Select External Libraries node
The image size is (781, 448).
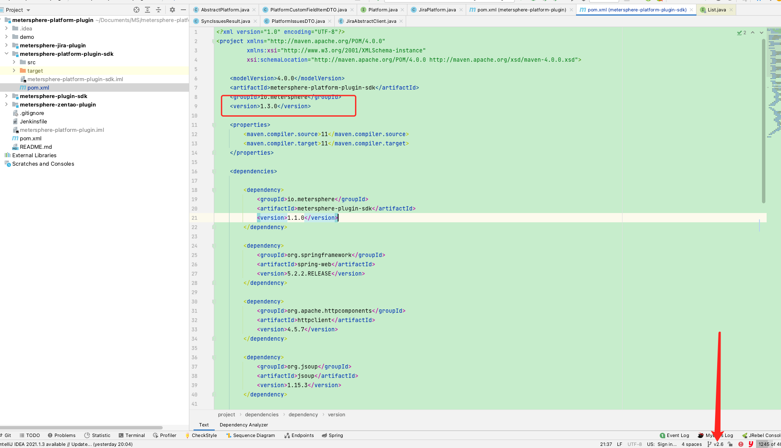pos(34,155)
